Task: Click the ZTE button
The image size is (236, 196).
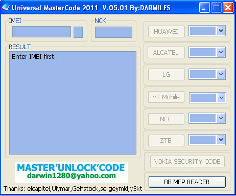Action: (x=166, y=141)
